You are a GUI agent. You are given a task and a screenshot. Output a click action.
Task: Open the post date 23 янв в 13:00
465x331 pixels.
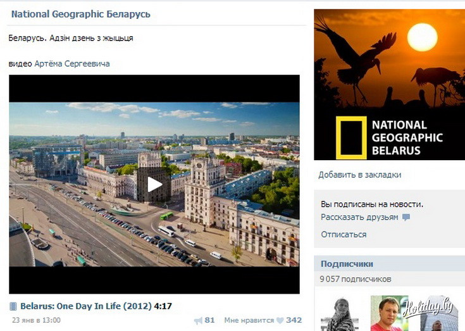[37, 320]
